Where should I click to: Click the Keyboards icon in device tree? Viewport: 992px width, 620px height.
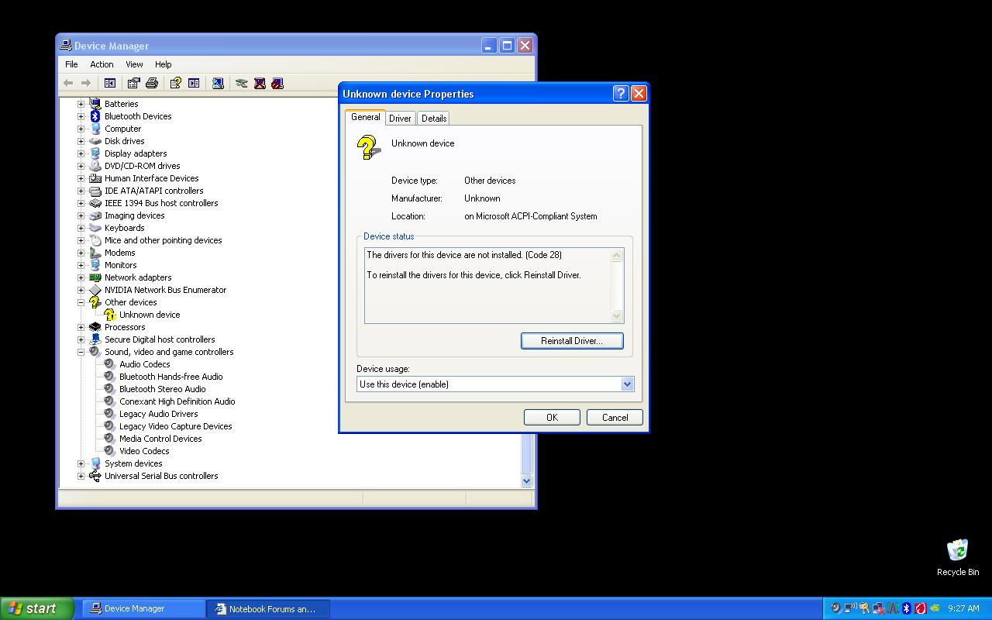coord(95,228)
